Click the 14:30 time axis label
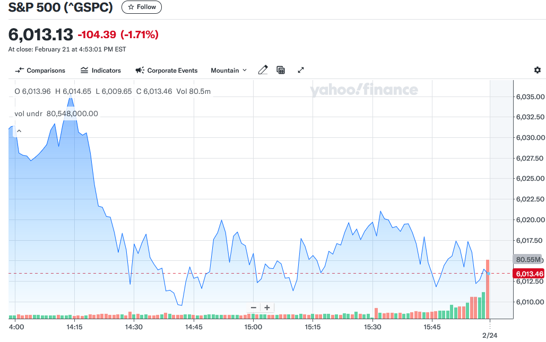 pyautogui.click(x=134, y=327)
